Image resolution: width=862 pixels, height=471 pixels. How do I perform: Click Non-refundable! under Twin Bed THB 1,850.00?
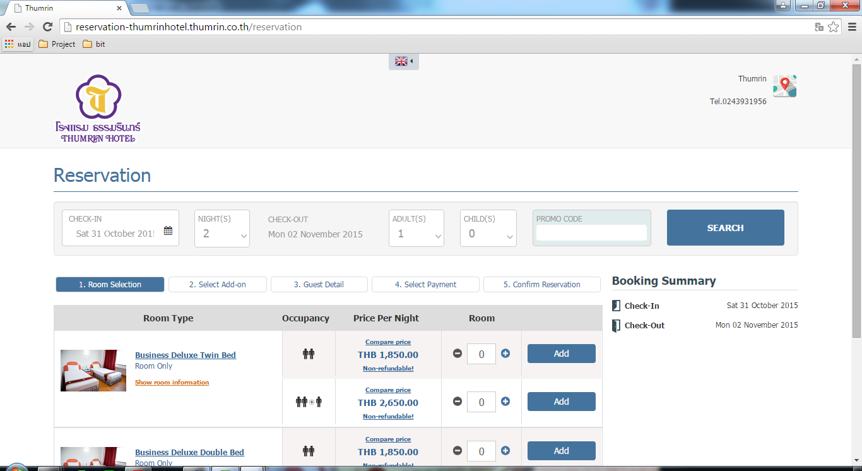[388, 369]
